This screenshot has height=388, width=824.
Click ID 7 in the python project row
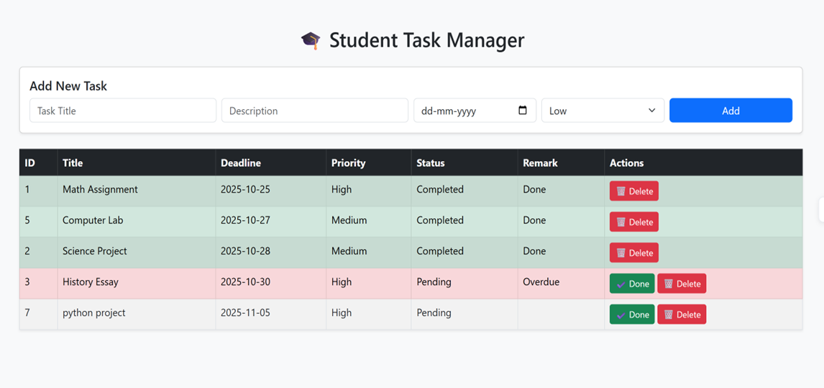[x=27, y=313]
